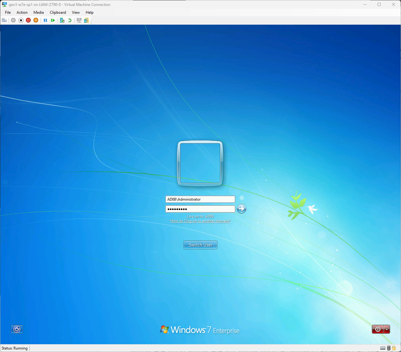This screenshot has height=352, width=401.
Task: Close the Virtual Machine Connection window
Action: pos(393,4)
